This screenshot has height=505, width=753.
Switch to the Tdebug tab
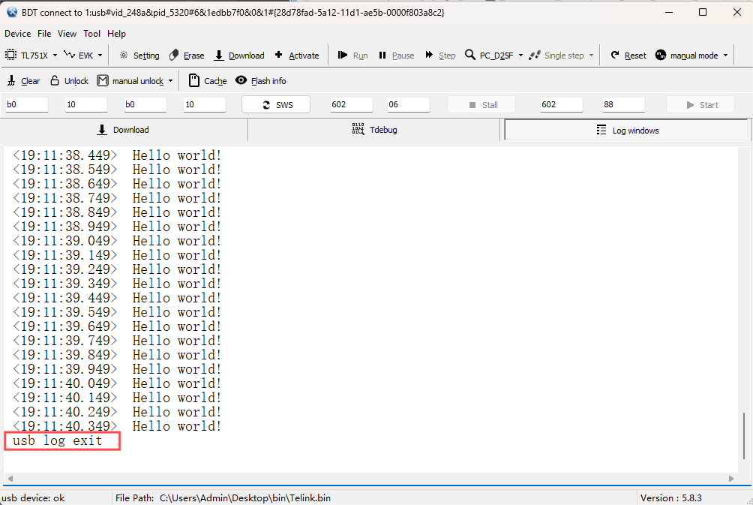(374, 130)
